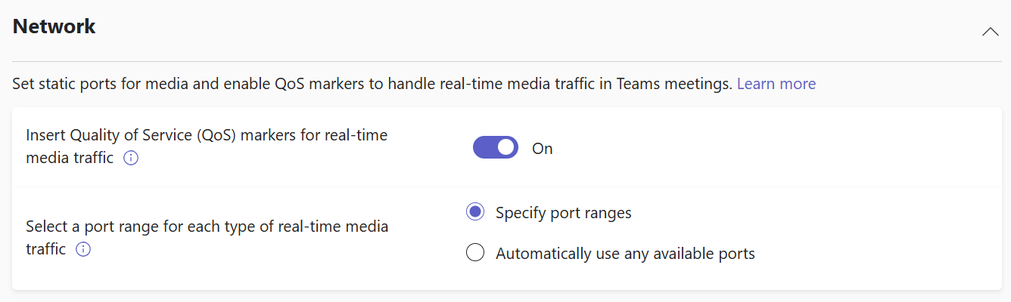Open the Learn more link
The width and height of the screenshot is (1011, 302).
[x=776, y=84]
